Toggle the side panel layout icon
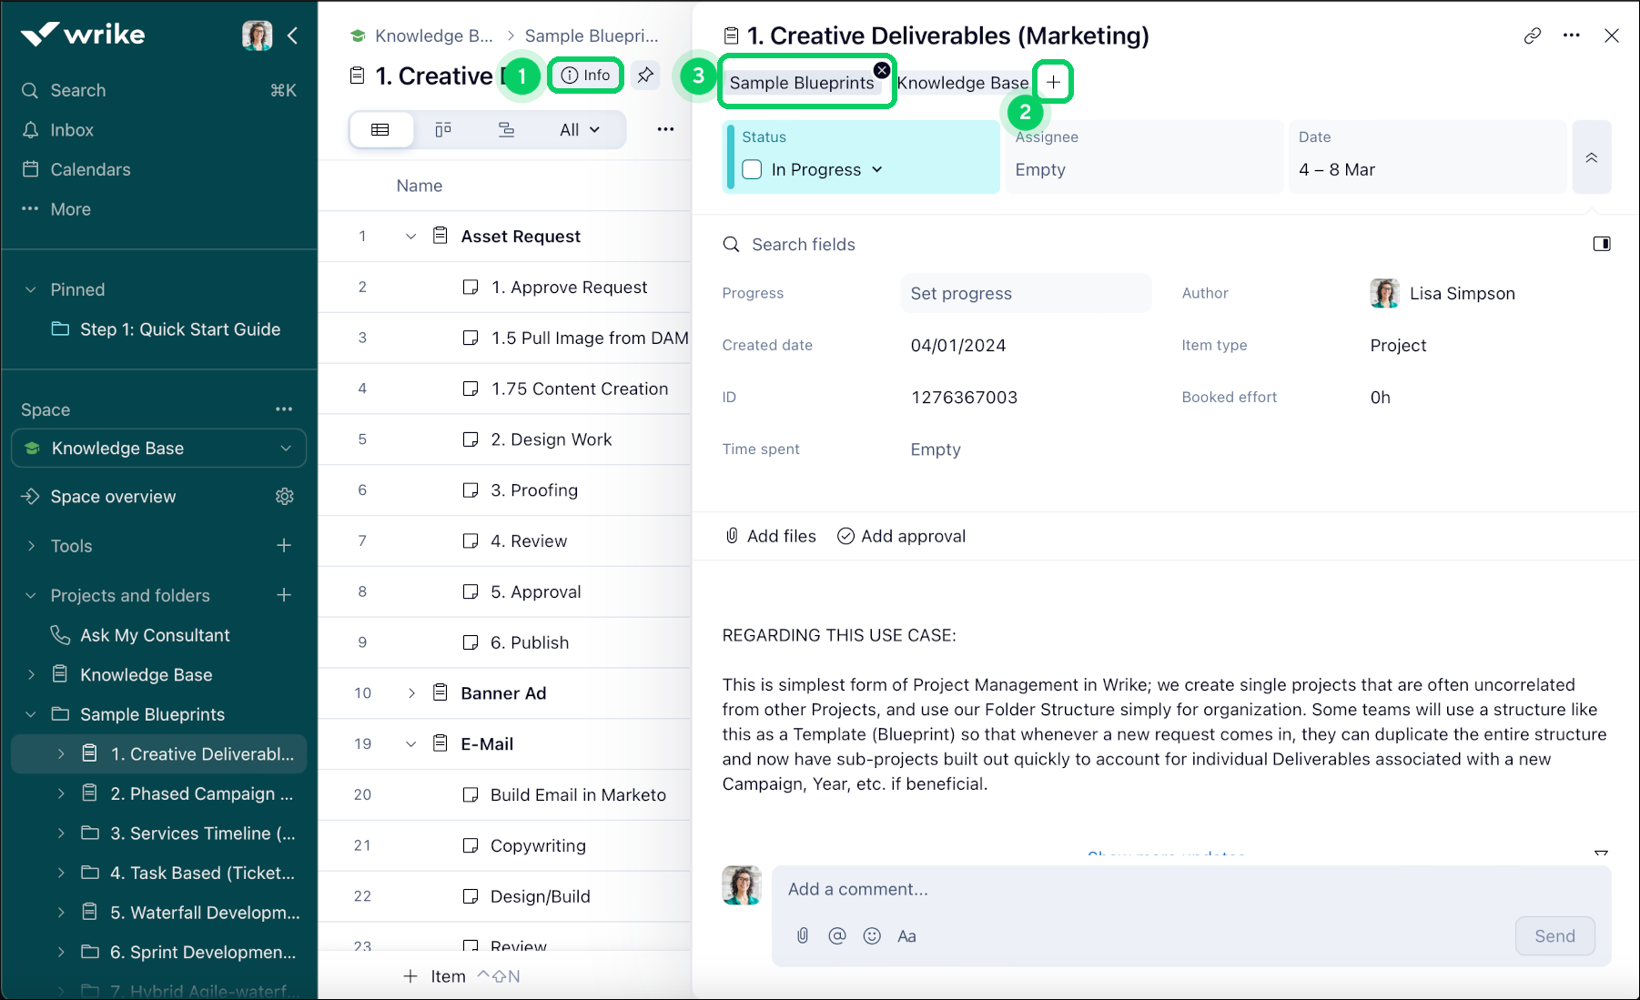Screen dimensions: 1640x1000 [1601, 244]
